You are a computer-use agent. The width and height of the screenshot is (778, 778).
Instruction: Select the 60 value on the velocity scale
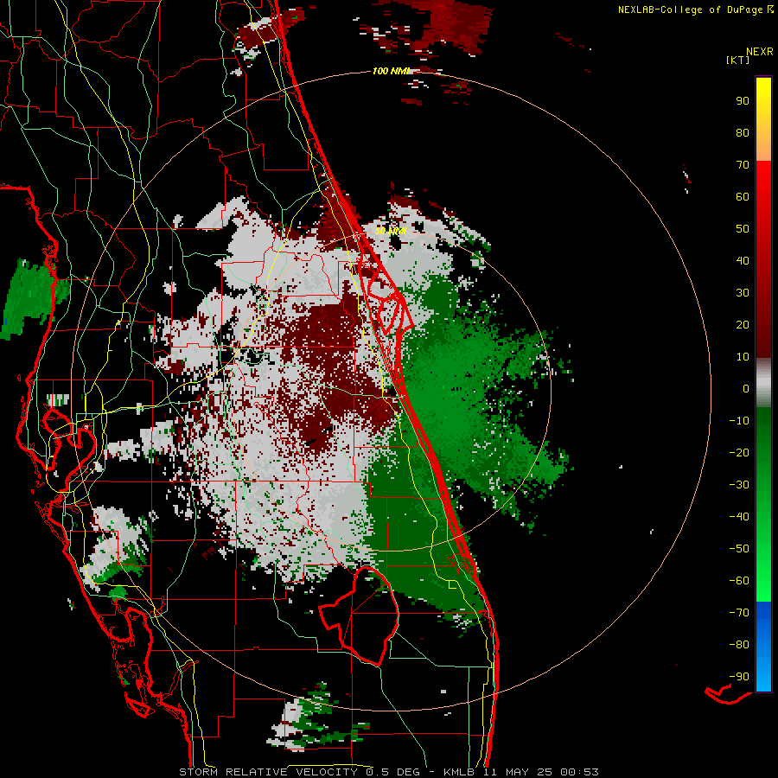tap(743, 197)
